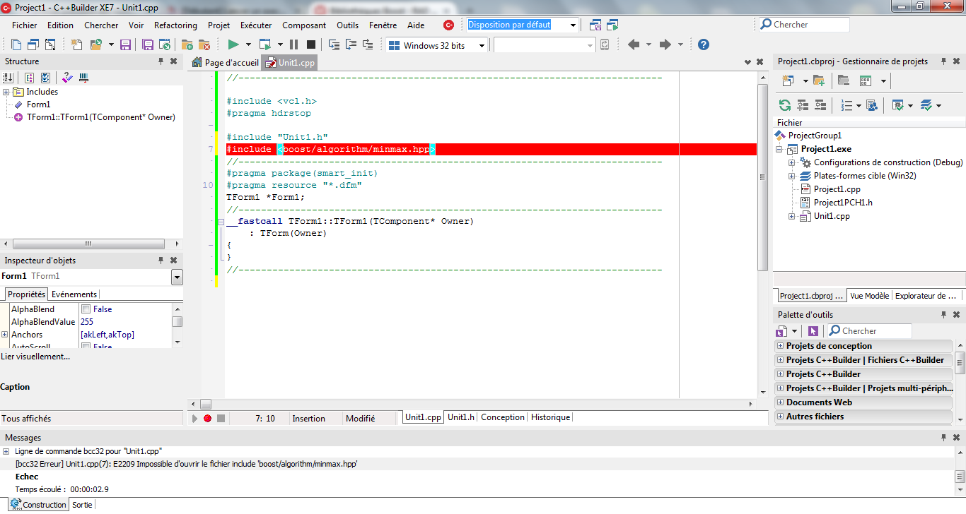Open the Evénements tab in Object Inspector

pyautogui.click(x=74, y=294)
